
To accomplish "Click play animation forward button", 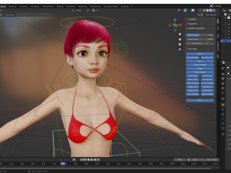I will pos(91,160).
